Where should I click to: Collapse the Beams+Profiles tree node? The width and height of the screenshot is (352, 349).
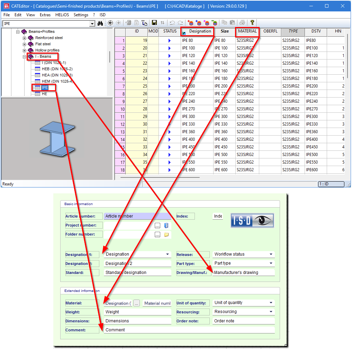pos(18,32)
